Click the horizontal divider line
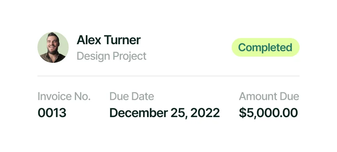 point(168,76)
